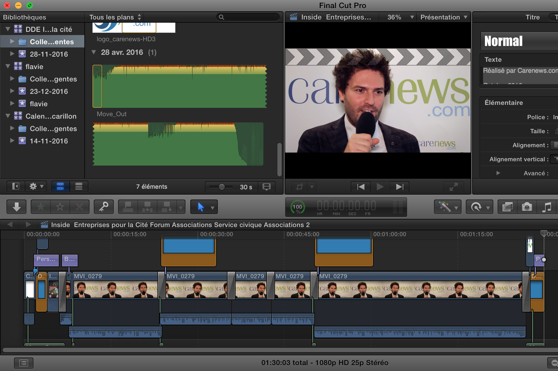This screenshot has height=371, width=558.
Task: Edit the Réalisé par Carenews.com text field
Action: point(520,75)
